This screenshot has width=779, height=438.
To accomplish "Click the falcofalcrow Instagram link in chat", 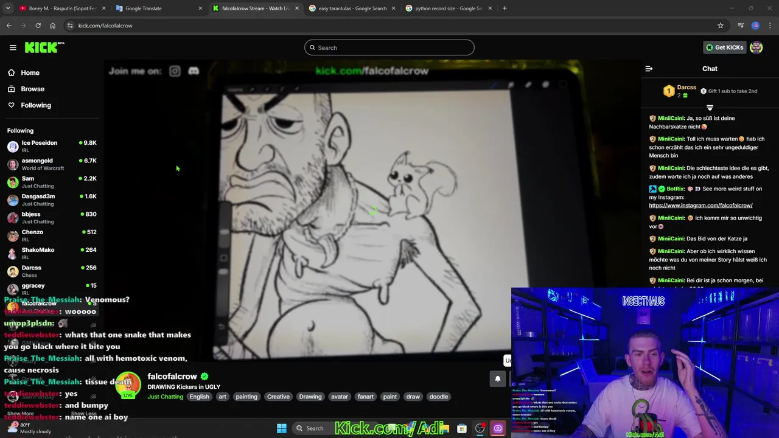I will click(700, 206).
